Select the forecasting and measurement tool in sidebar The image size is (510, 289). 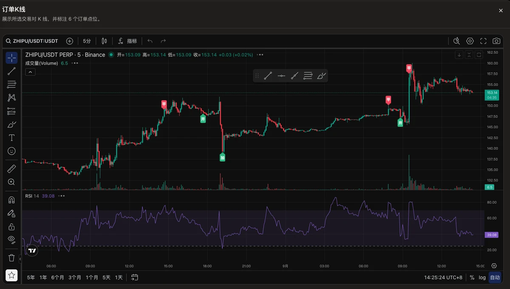click(x=11, y=111)
